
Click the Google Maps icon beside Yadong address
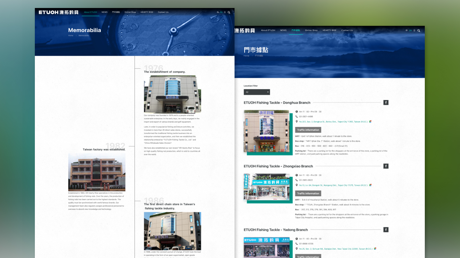[x=375, y=249]
